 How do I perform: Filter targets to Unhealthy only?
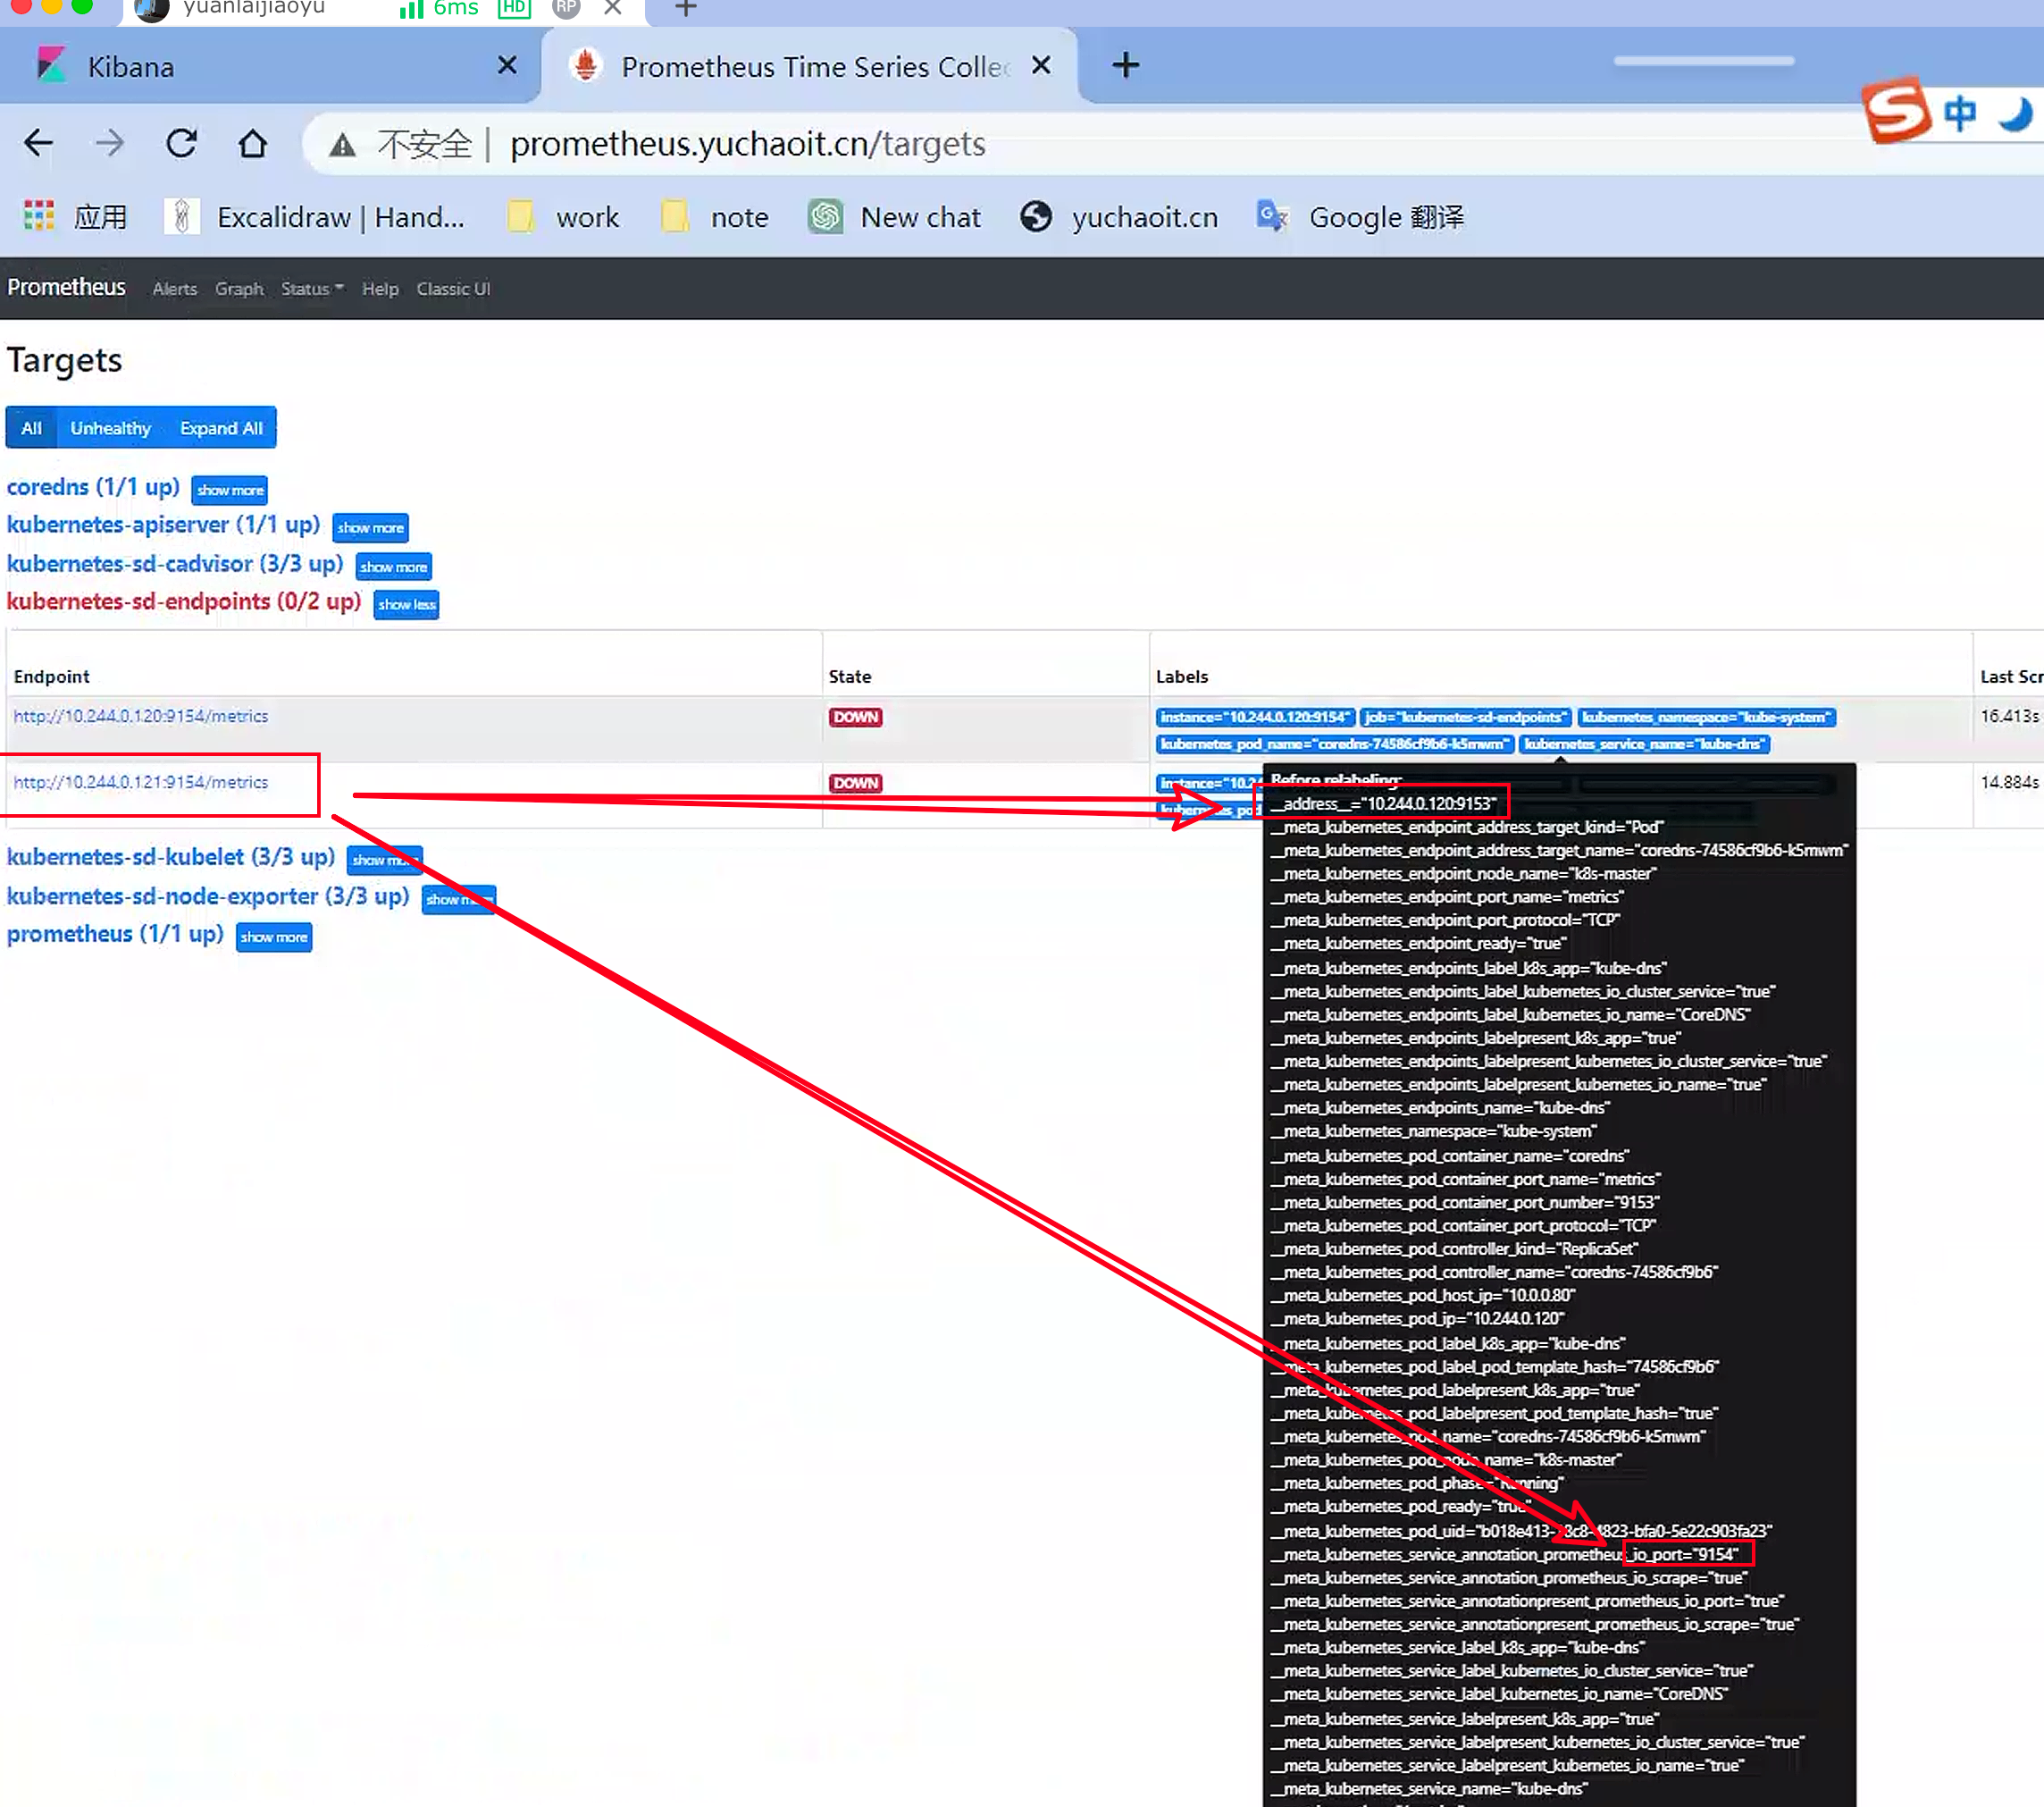(x=110, y=428)
